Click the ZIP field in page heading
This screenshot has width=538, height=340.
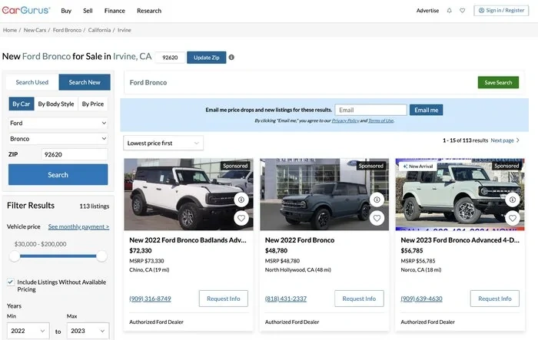(x=170, y=58)
